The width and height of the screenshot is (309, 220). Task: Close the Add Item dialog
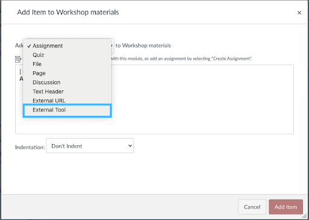(299, 13)
